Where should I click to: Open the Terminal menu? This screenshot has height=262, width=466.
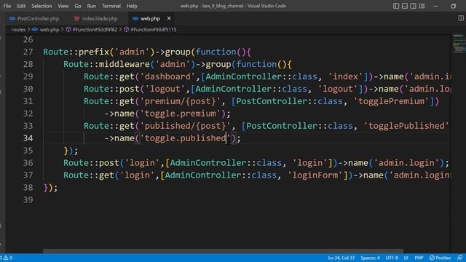(x=111, y=6)
